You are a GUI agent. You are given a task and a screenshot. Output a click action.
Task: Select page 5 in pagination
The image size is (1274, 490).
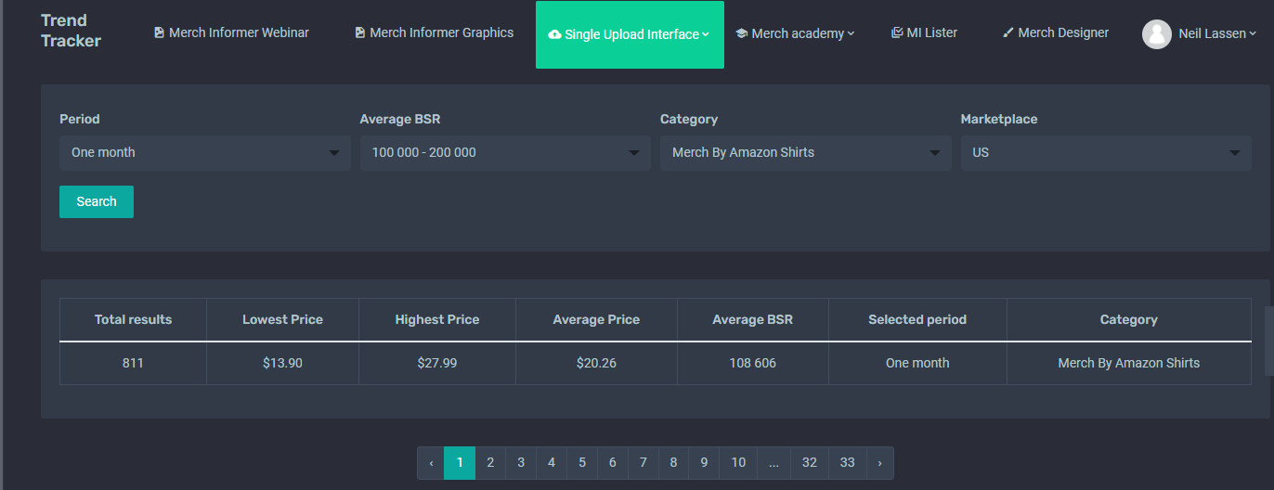(x=582, y=462)
